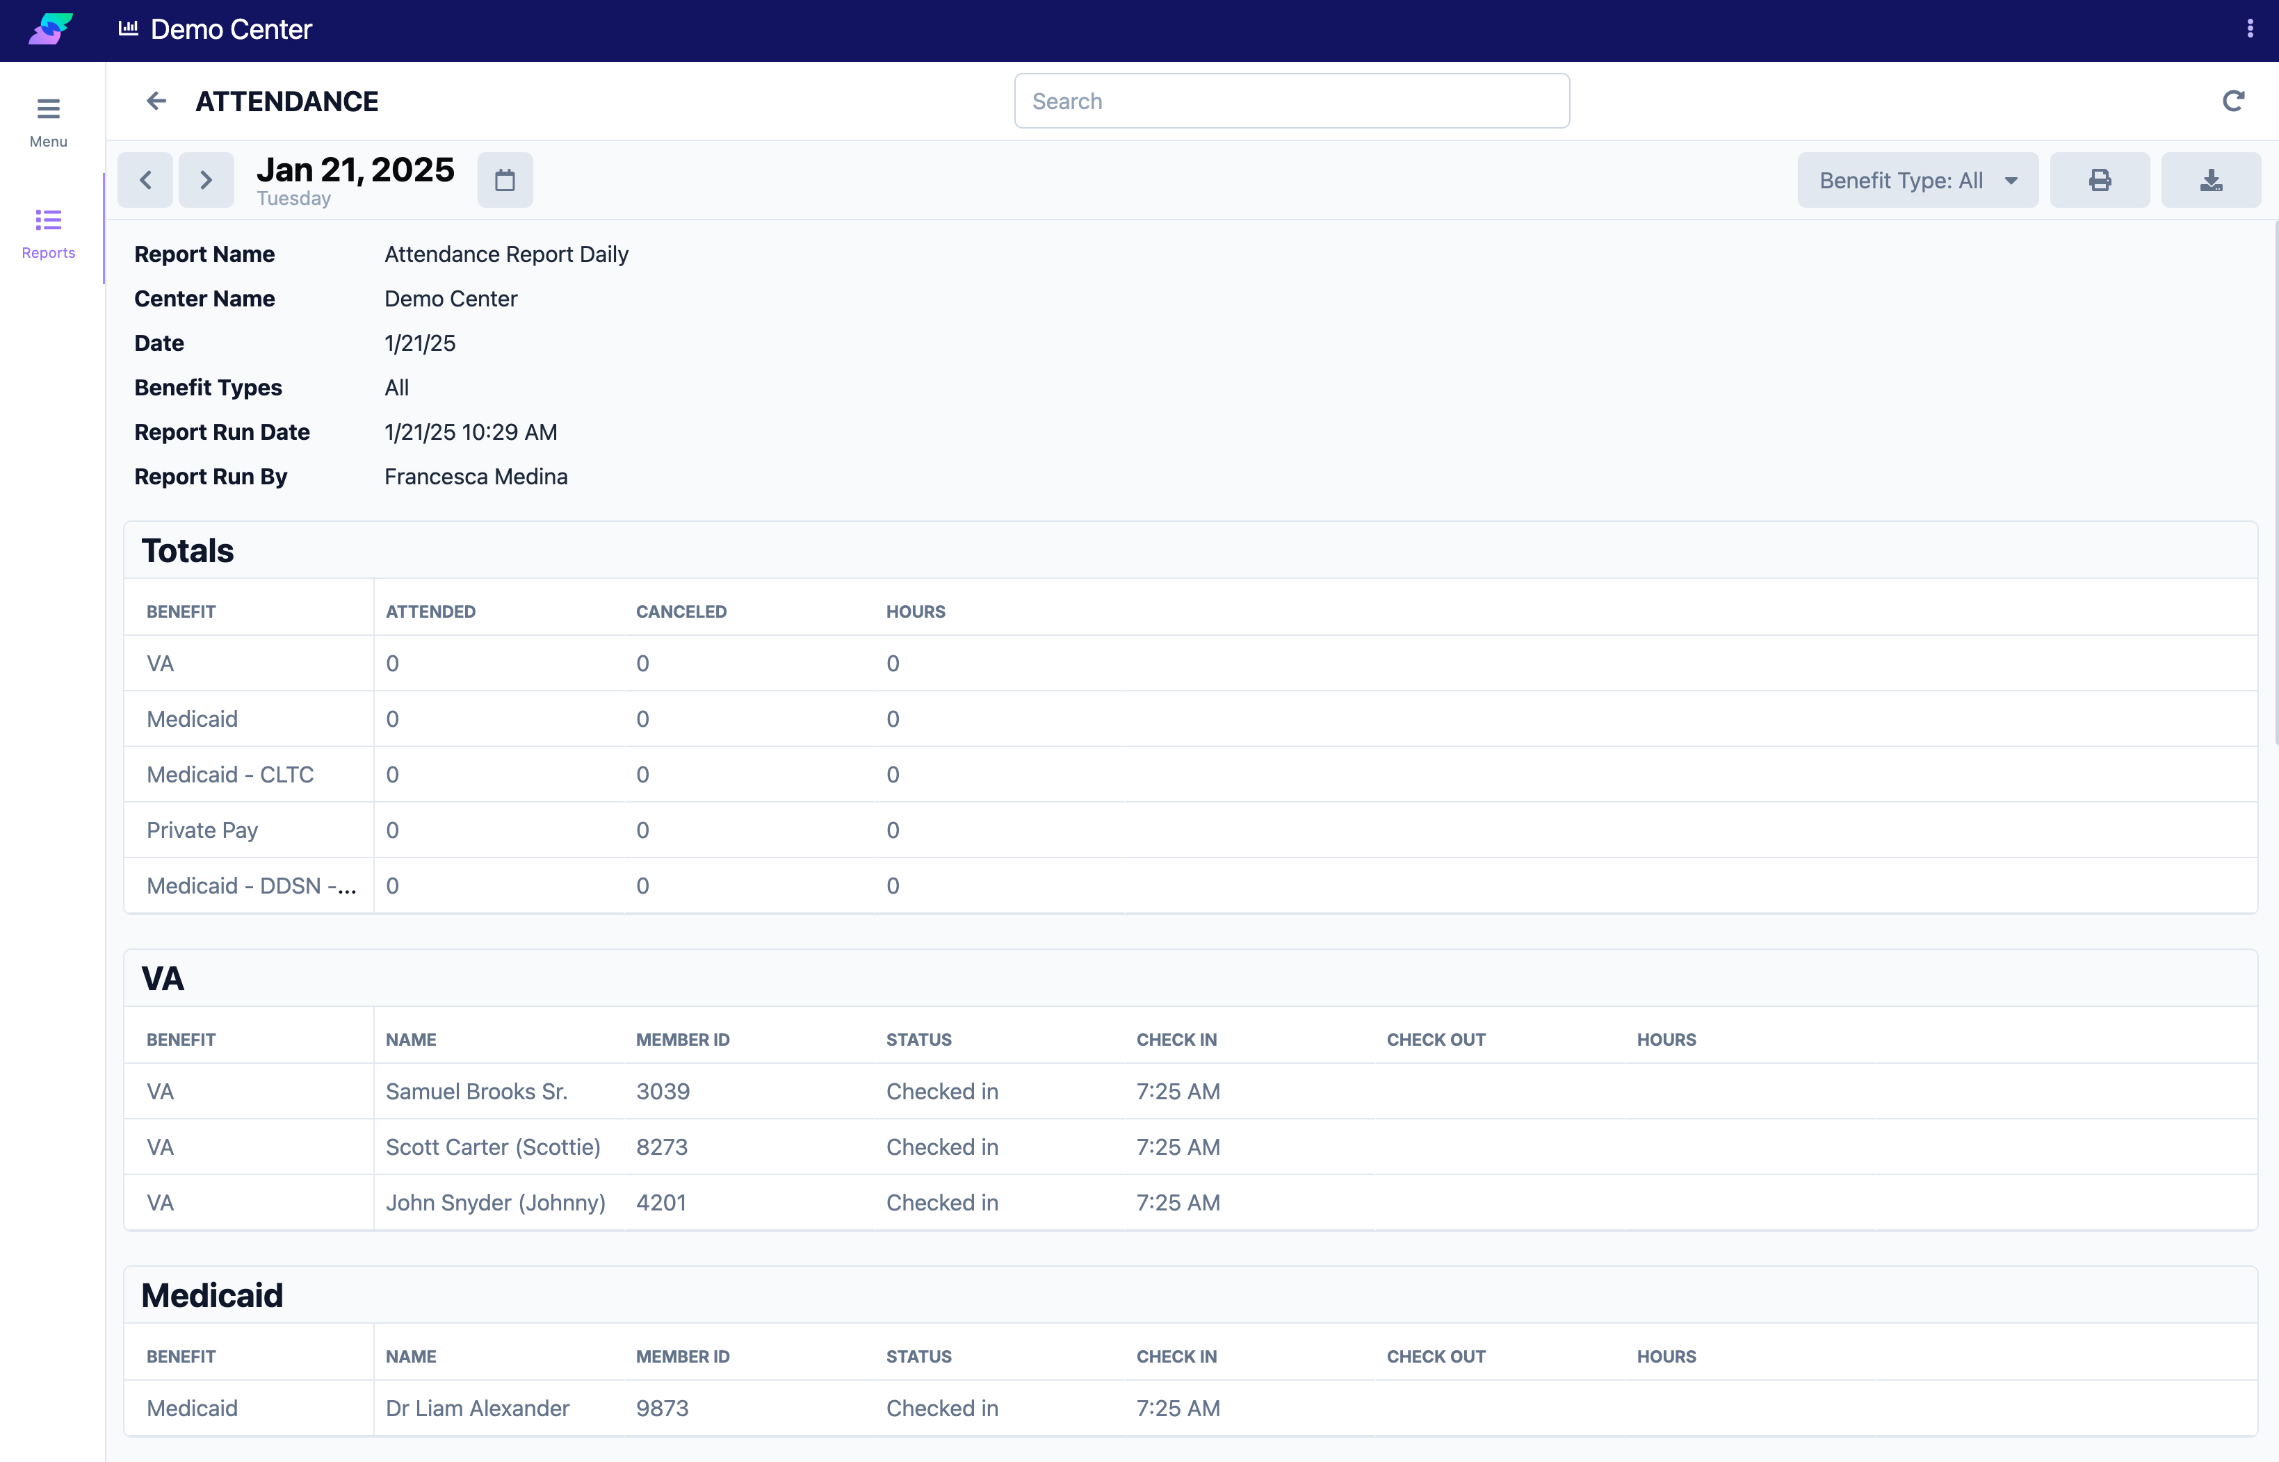Open the calendar date picker
This screenshot has height=1462, width=2279.
(x=505, y=181)
